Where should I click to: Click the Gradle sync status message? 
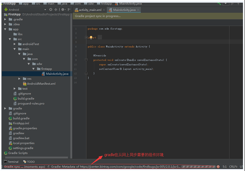(25, 167)
